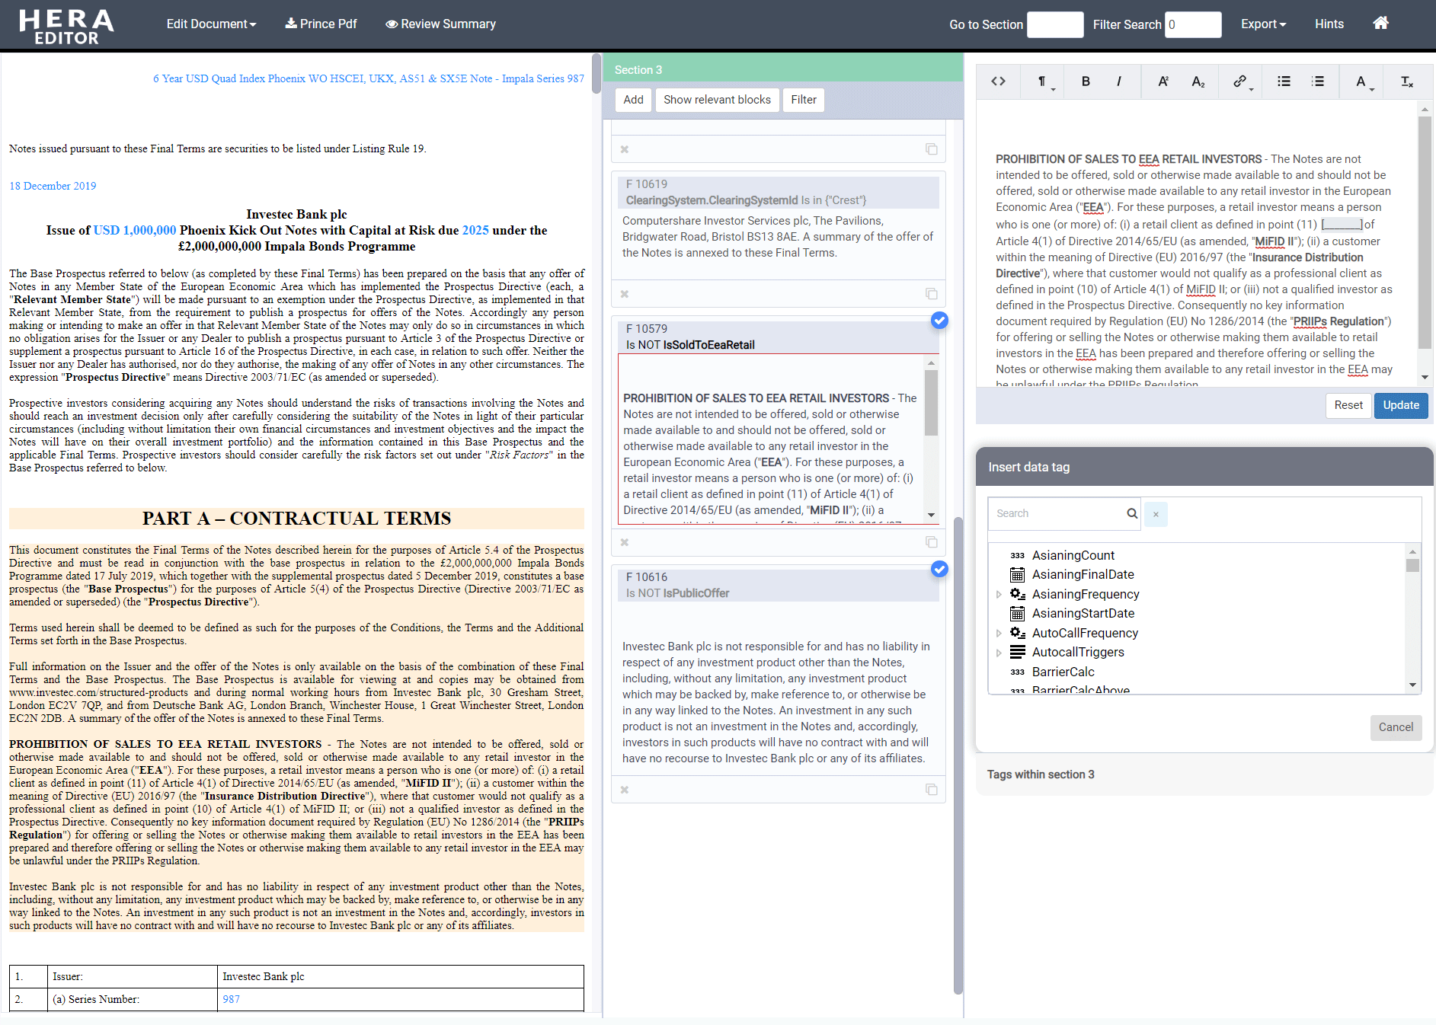The height and width of the screenshot is (1025, 1436).
Task: Click the Series Number value 987
Action: coord(231,999)
